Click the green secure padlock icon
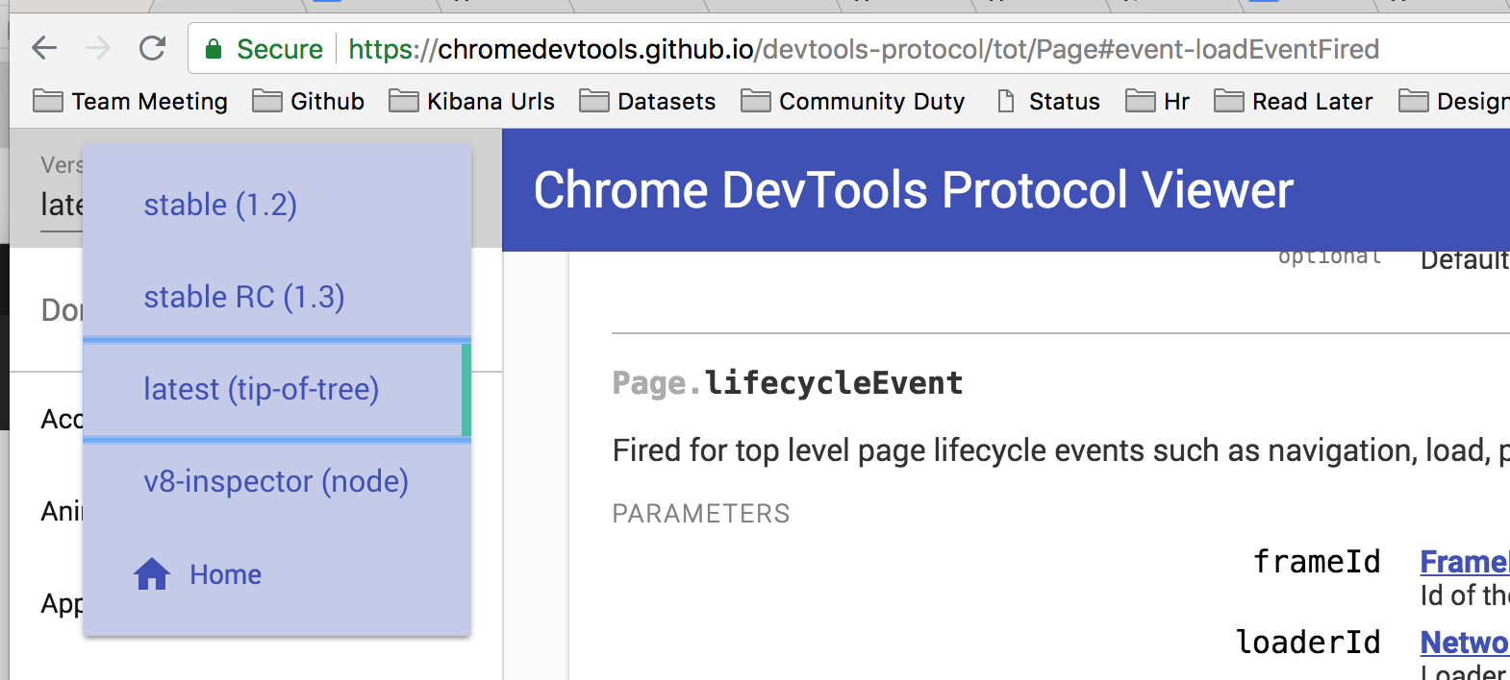The height and width of the screenshot is (680, 1510). pos(214,49)
